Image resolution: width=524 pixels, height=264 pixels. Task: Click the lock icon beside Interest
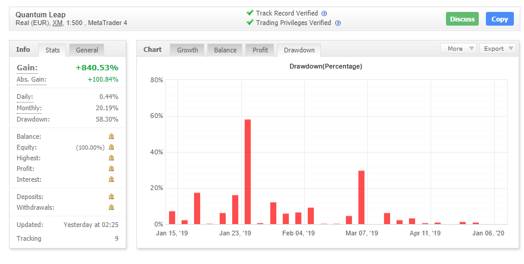coord(111,179)
